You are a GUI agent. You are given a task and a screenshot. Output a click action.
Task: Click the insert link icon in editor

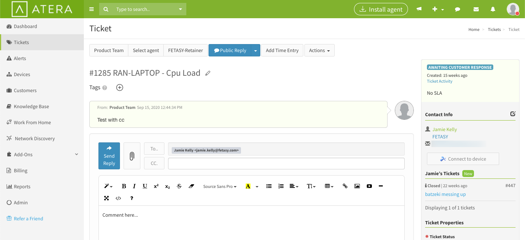click(345, 186)
